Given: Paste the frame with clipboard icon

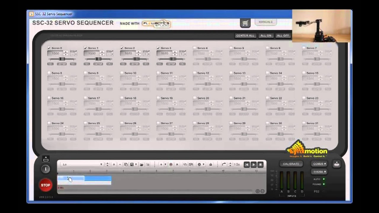Looking at the screenshot, I should (x=191, y=164).
